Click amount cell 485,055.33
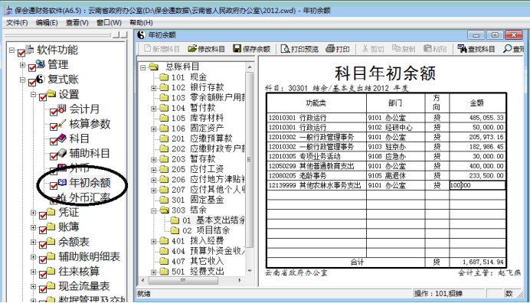Image resolution: width=530 pixels, height=303 pixels. (x=478, y=118)
